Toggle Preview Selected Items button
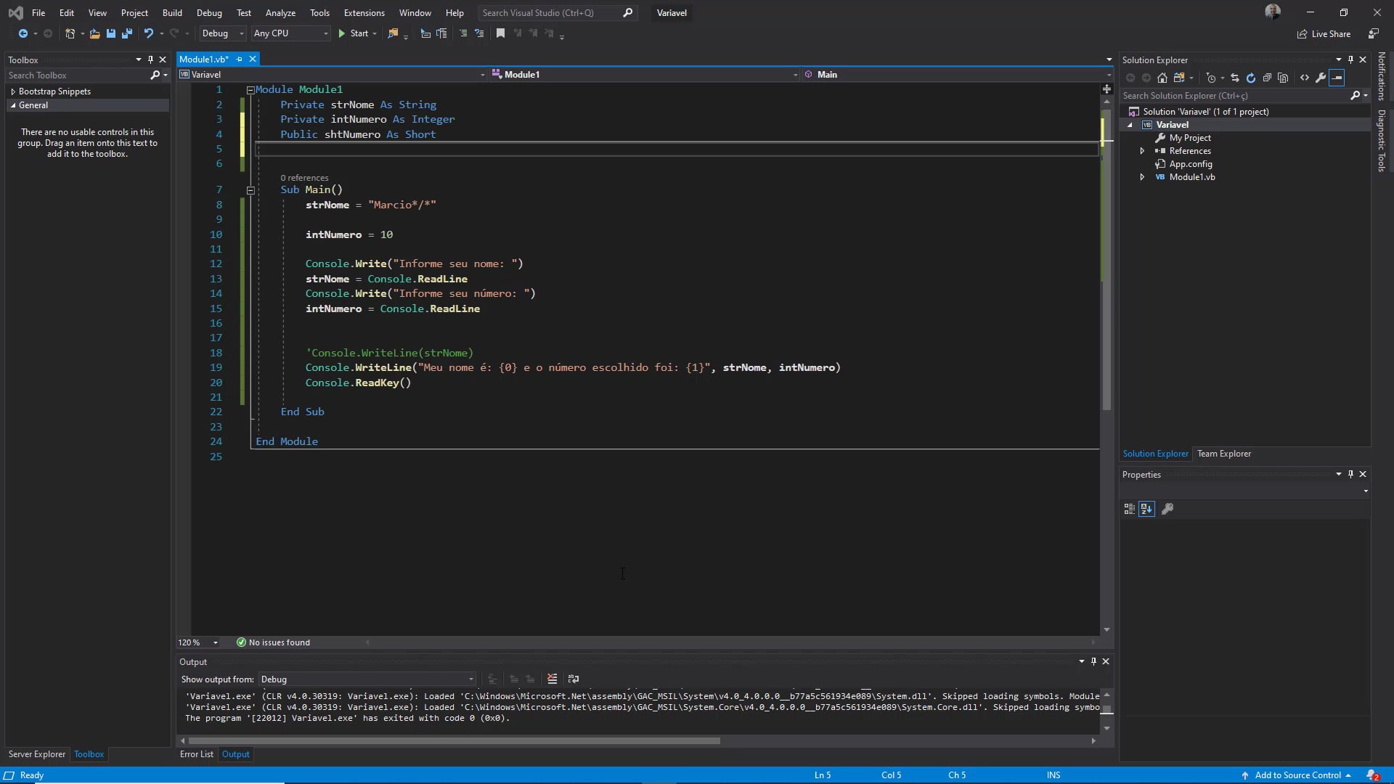Viewport: 1394px width, 784px height. 1337,78
